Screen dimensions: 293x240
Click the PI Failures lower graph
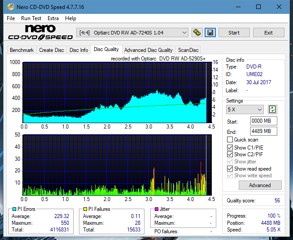117,165
